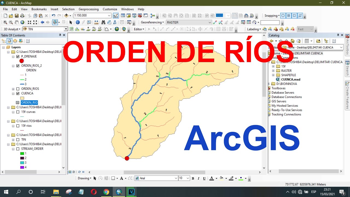This screenshot has height=197, width=350.
Task: Open the Geoprocessing menu
Action: pyautogui.click(x=89, y=9)
